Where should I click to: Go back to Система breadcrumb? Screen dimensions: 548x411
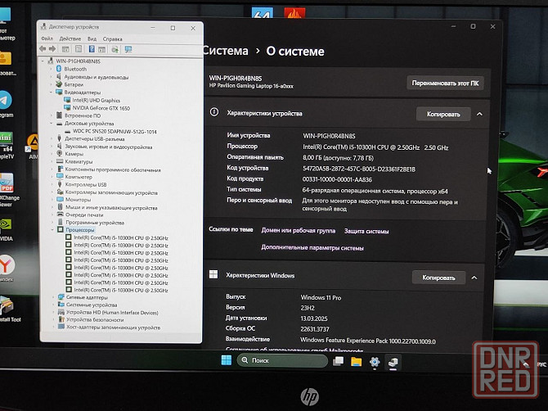point(226,51)
